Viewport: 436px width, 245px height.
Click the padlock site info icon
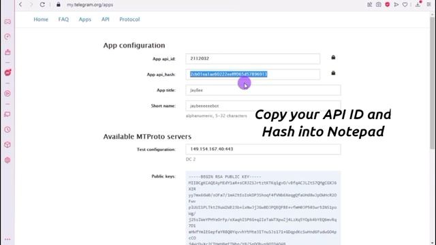[x=59, y=5]
